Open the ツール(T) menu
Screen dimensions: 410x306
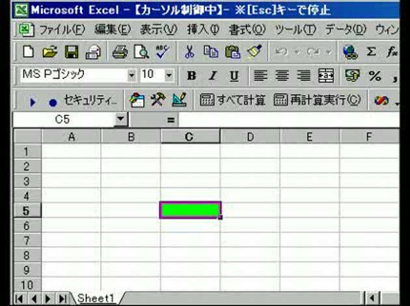tap(295, 30)
